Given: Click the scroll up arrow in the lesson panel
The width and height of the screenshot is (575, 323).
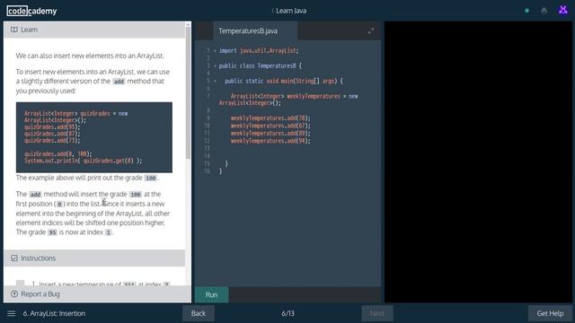Looking at the screenshot, I should (188, 24).
